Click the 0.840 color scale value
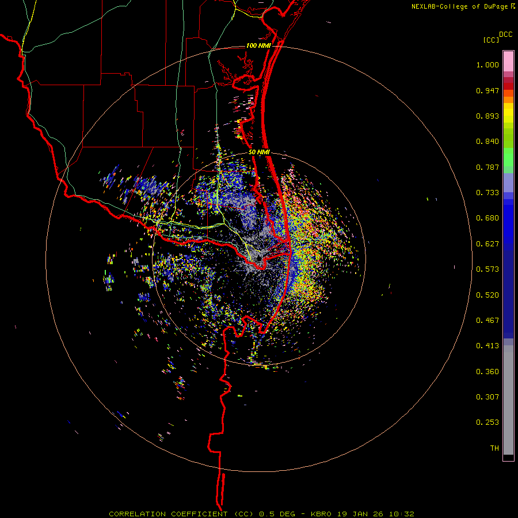518x518 pixels. click(487, 142)
